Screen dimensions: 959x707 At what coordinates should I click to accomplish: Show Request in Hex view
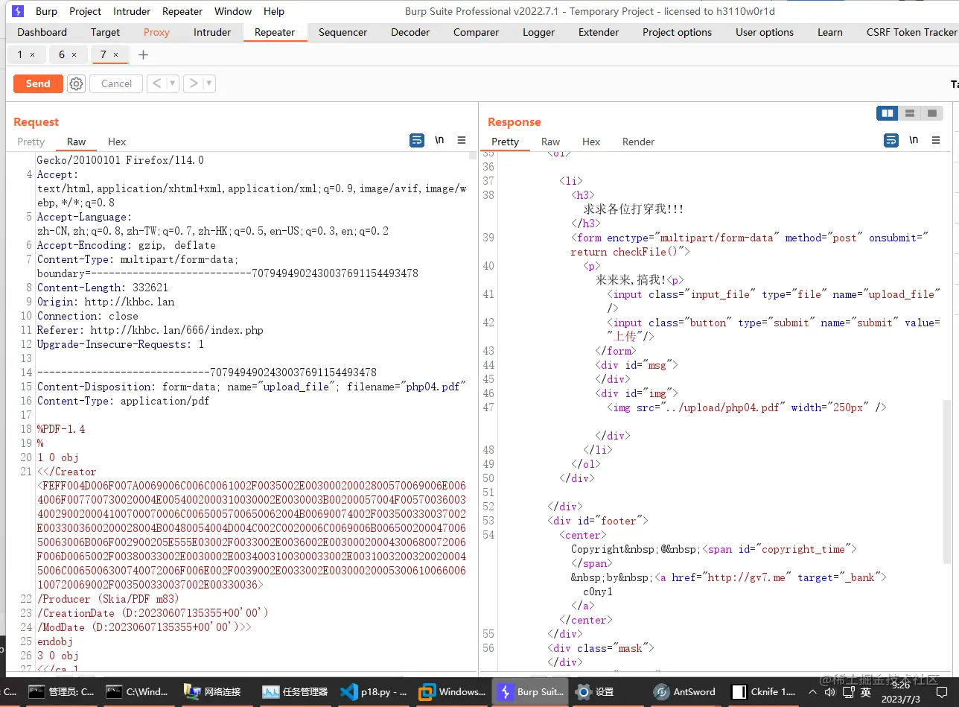tap(117, 142)
